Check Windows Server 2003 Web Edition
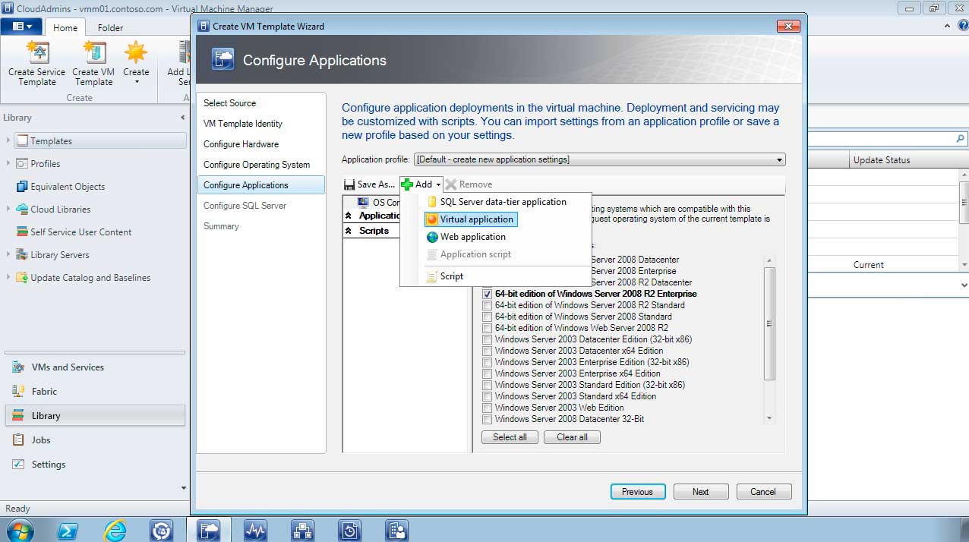The height and width of the screenshot is (542, 969). coord(488,408)
